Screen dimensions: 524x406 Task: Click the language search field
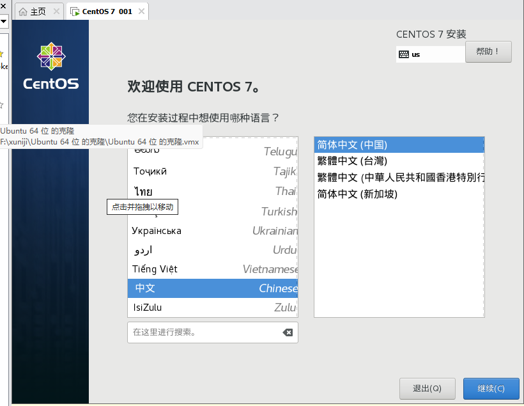(x=213, y=332)
